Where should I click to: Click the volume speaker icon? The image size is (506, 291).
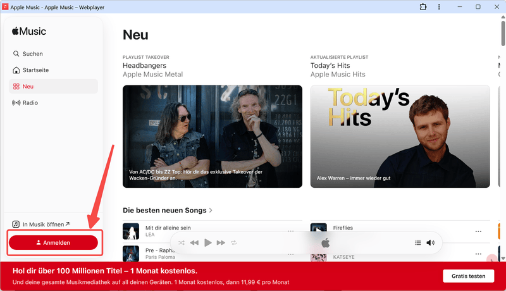[431, 243]
